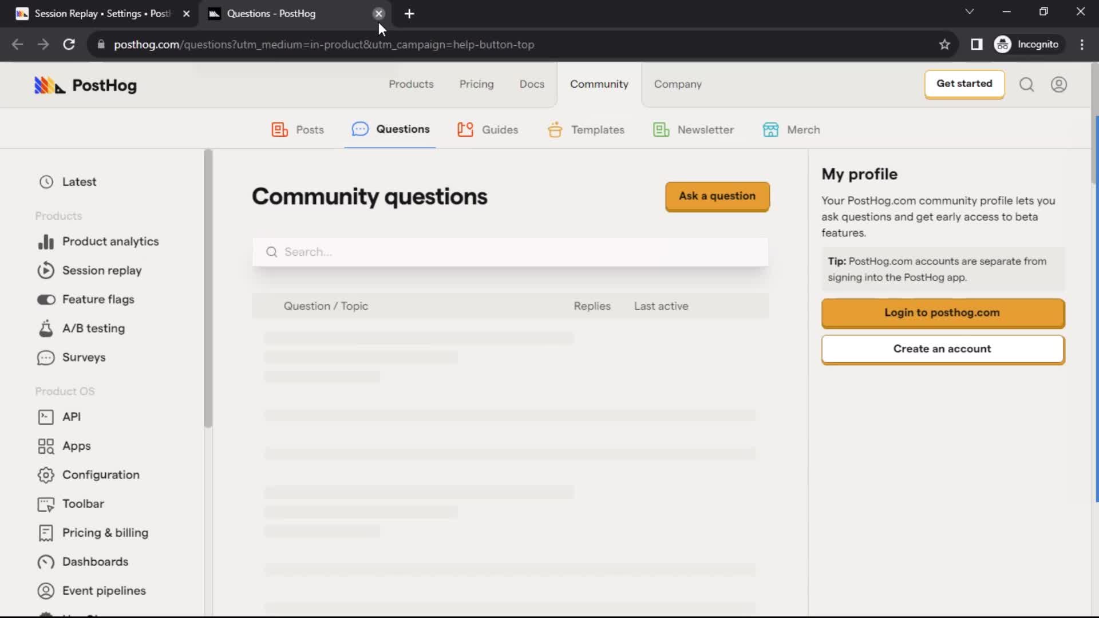Screen dimensions: 1099x618
Task: Select the Community nav tab
Action: pos(599,84)
